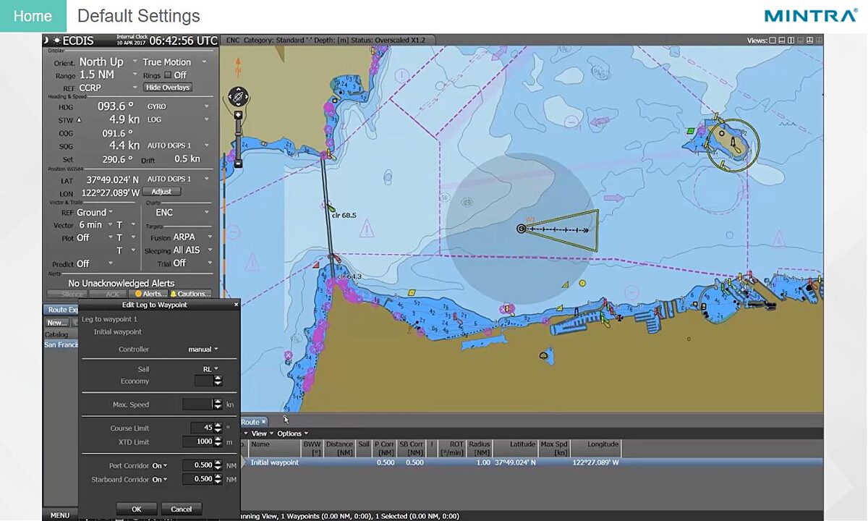Click the zoom out minus button
The image size is (868, 521).
(x=238, y=164)
